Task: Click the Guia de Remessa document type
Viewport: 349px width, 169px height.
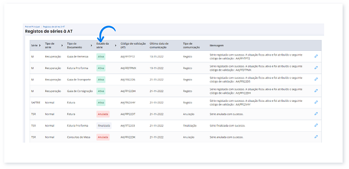Action: [x=78, y=57]
